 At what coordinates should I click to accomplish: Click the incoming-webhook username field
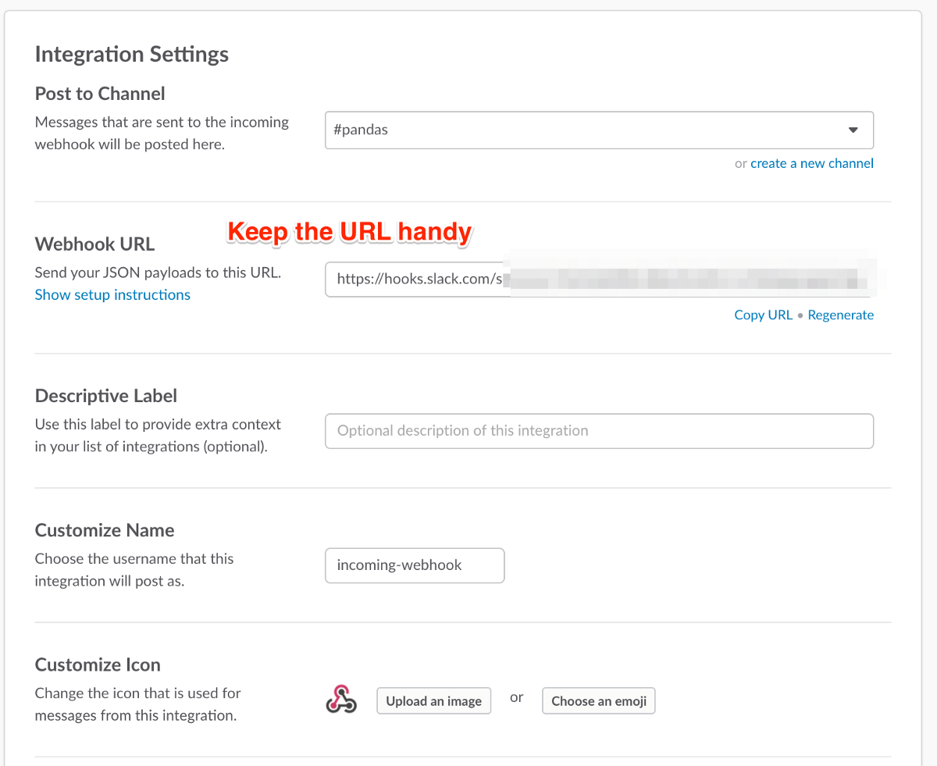point(415,565)
